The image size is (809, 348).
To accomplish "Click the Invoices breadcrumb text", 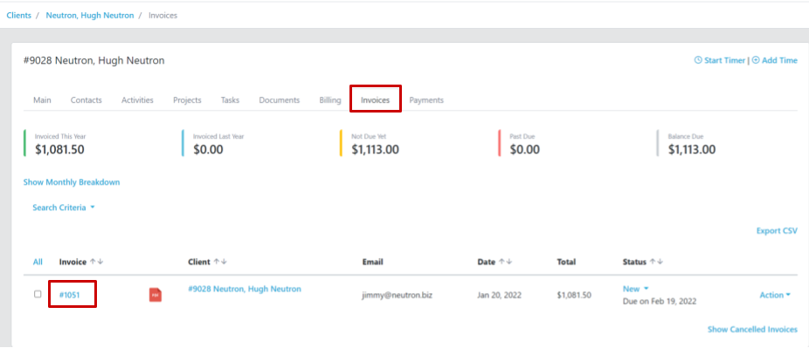I will 163,16.
